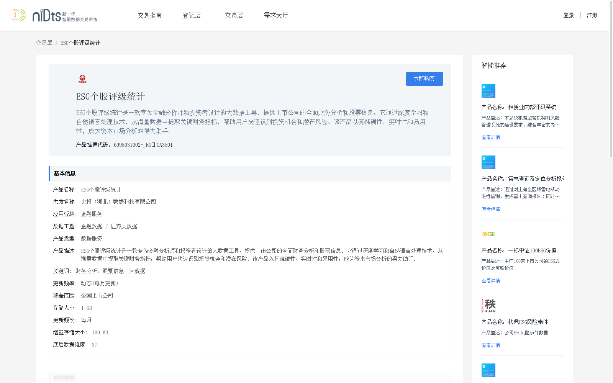Click the 雷电查询及定位分析报告 product thumbnail

pyautogui.click(x=488, y=162)
